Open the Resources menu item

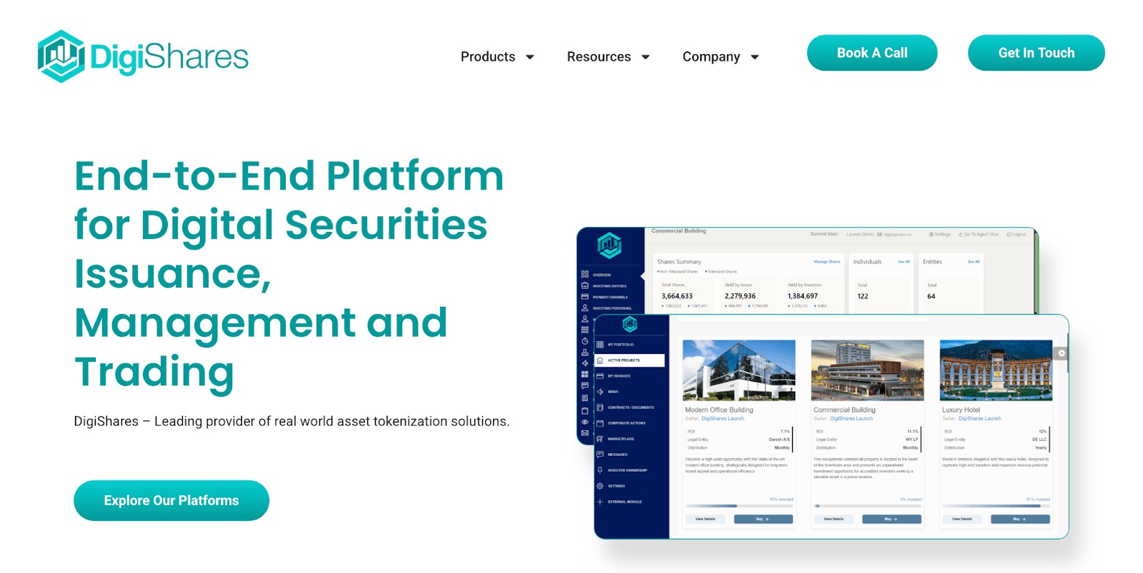pyautogui.click(x=599, y=56)
